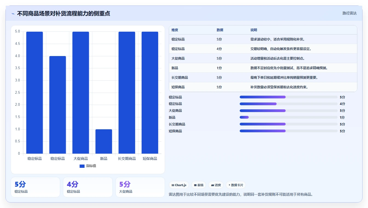Click 新品 in the table's first column
The width and height of the screenshot is (368, 208).
click(x=175, y=68)
